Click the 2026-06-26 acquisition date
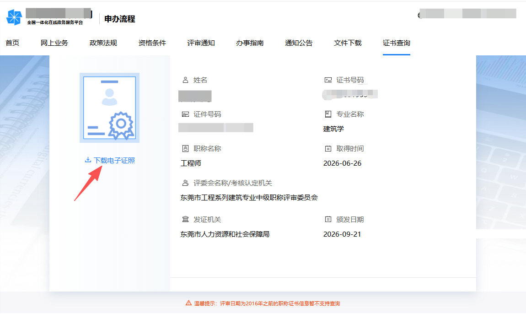This screenshot has height=314, width=526. (342, 163)
